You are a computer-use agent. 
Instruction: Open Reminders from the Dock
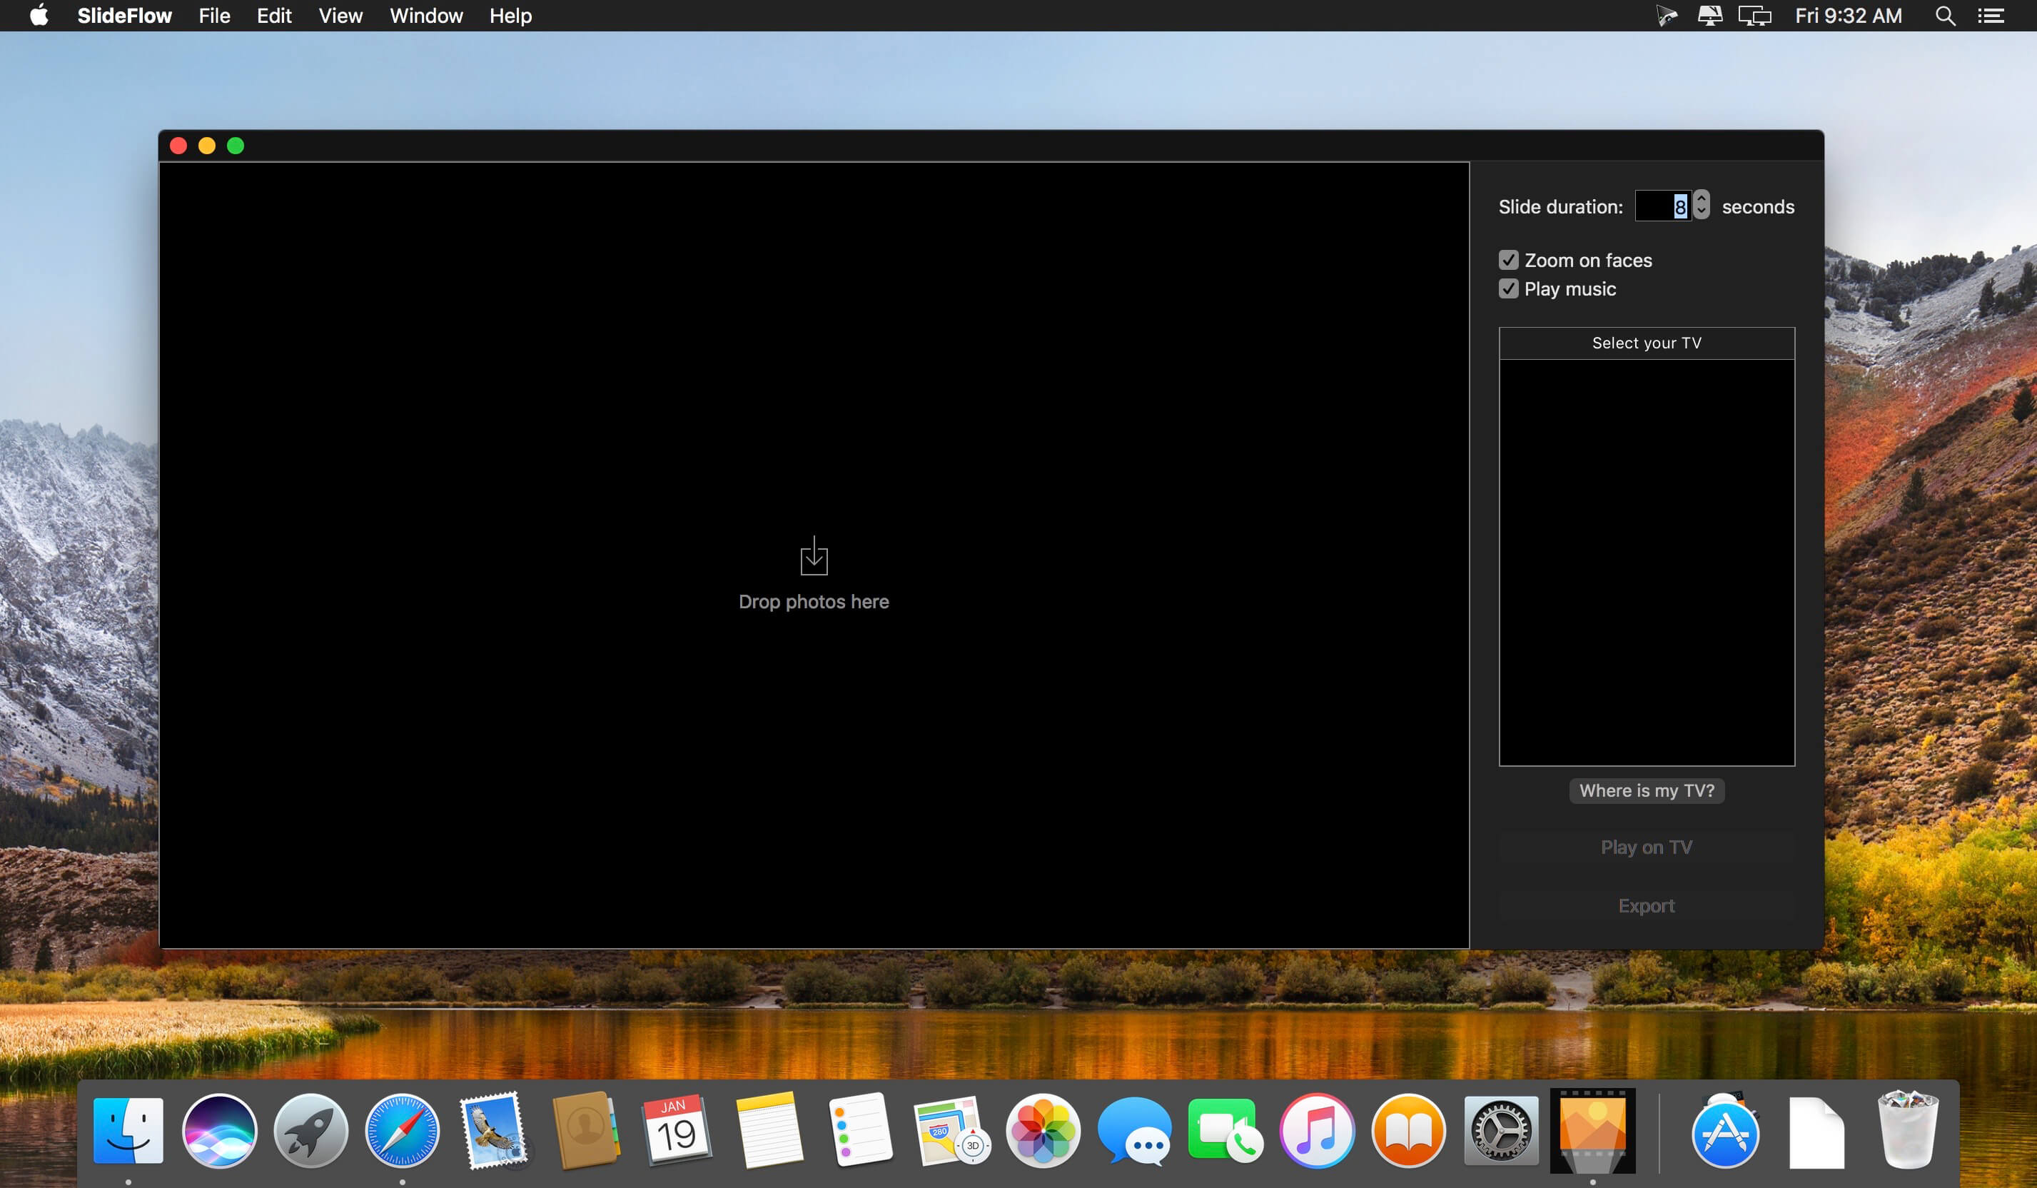coord(860,1131)
